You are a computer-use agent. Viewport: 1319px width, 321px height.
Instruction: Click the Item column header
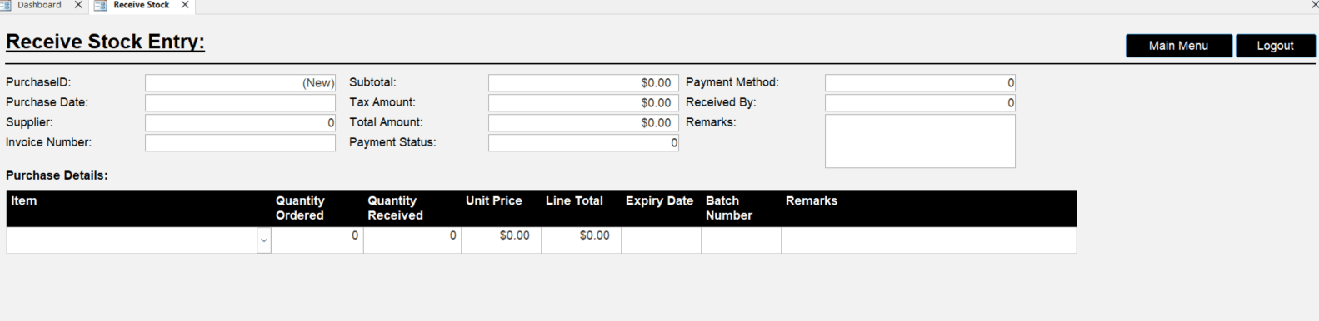(24, 201)
